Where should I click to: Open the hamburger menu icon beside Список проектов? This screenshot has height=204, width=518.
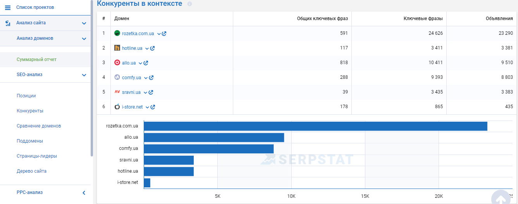coord(8,7)
